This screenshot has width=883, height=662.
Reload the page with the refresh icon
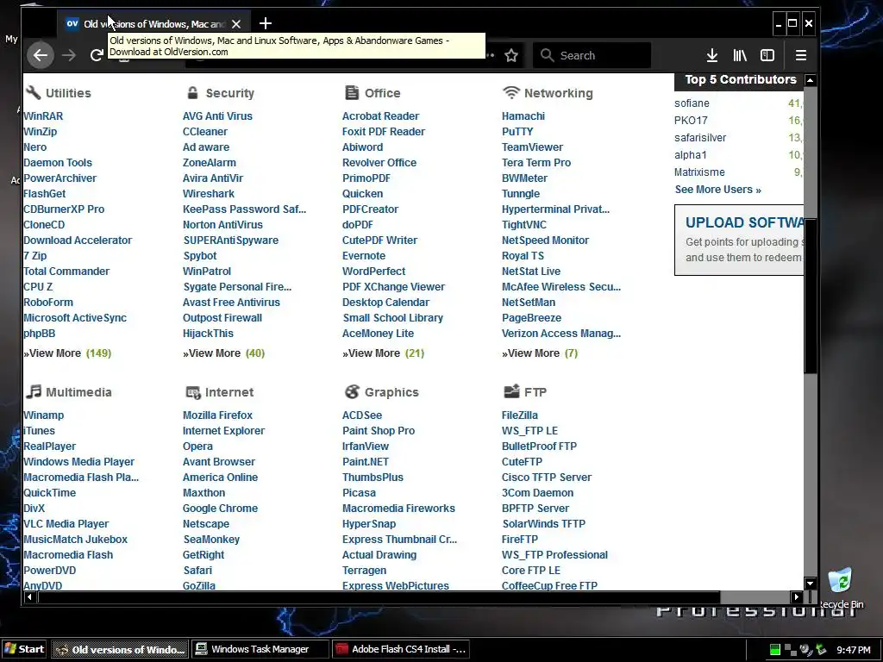[x=97, y=55]
